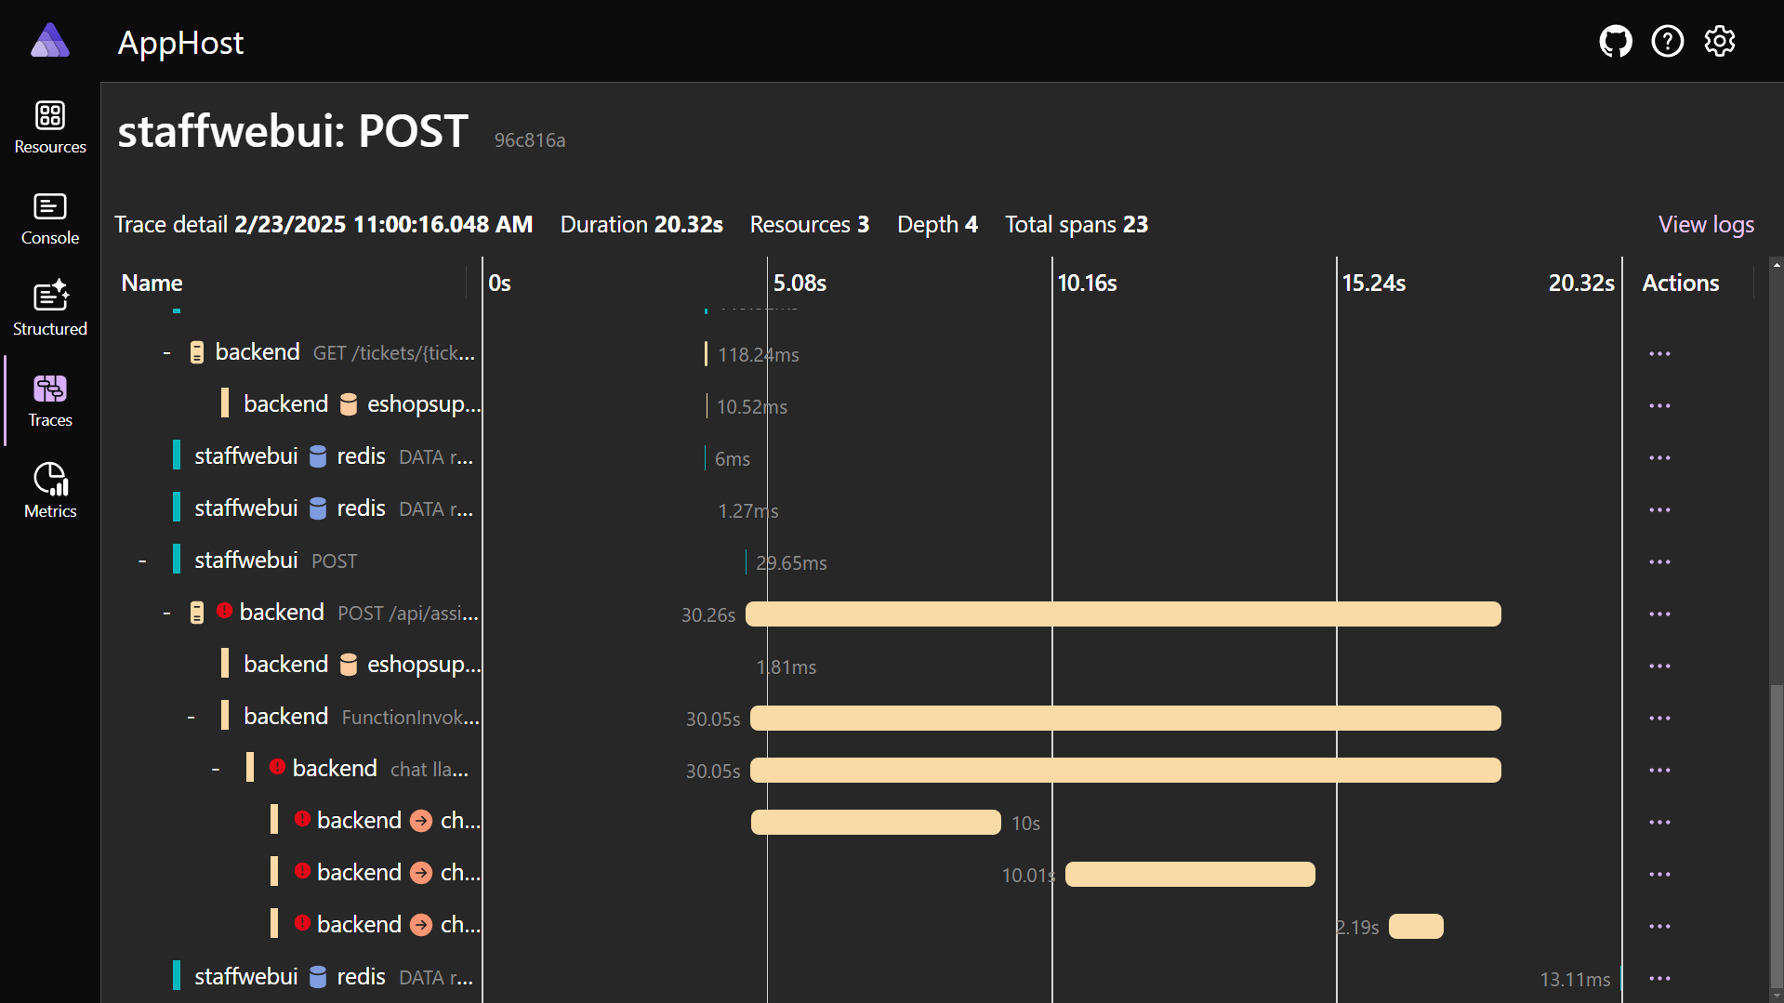Open actions menu for 6ms redis row
This screenshot has height=1003, width=1784.
pyautogui.click(x=1659, y=458)
